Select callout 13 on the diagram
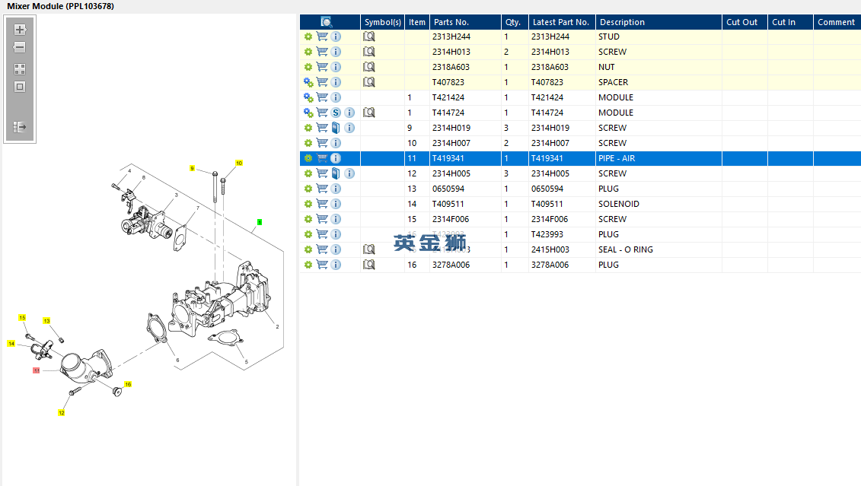 (46, 321)
